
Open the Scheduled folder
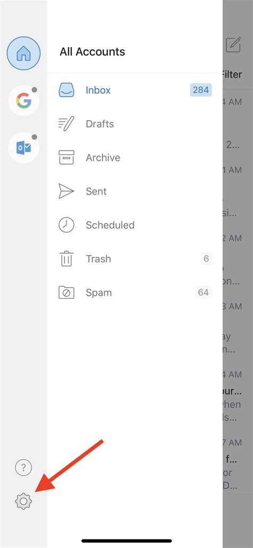coord(135,225)
